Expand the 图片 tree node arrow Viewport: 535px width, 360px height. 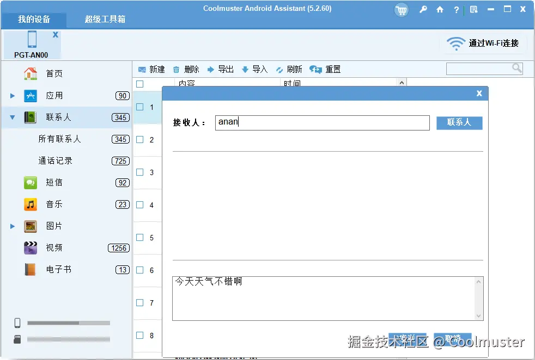(x=13, y=226)
